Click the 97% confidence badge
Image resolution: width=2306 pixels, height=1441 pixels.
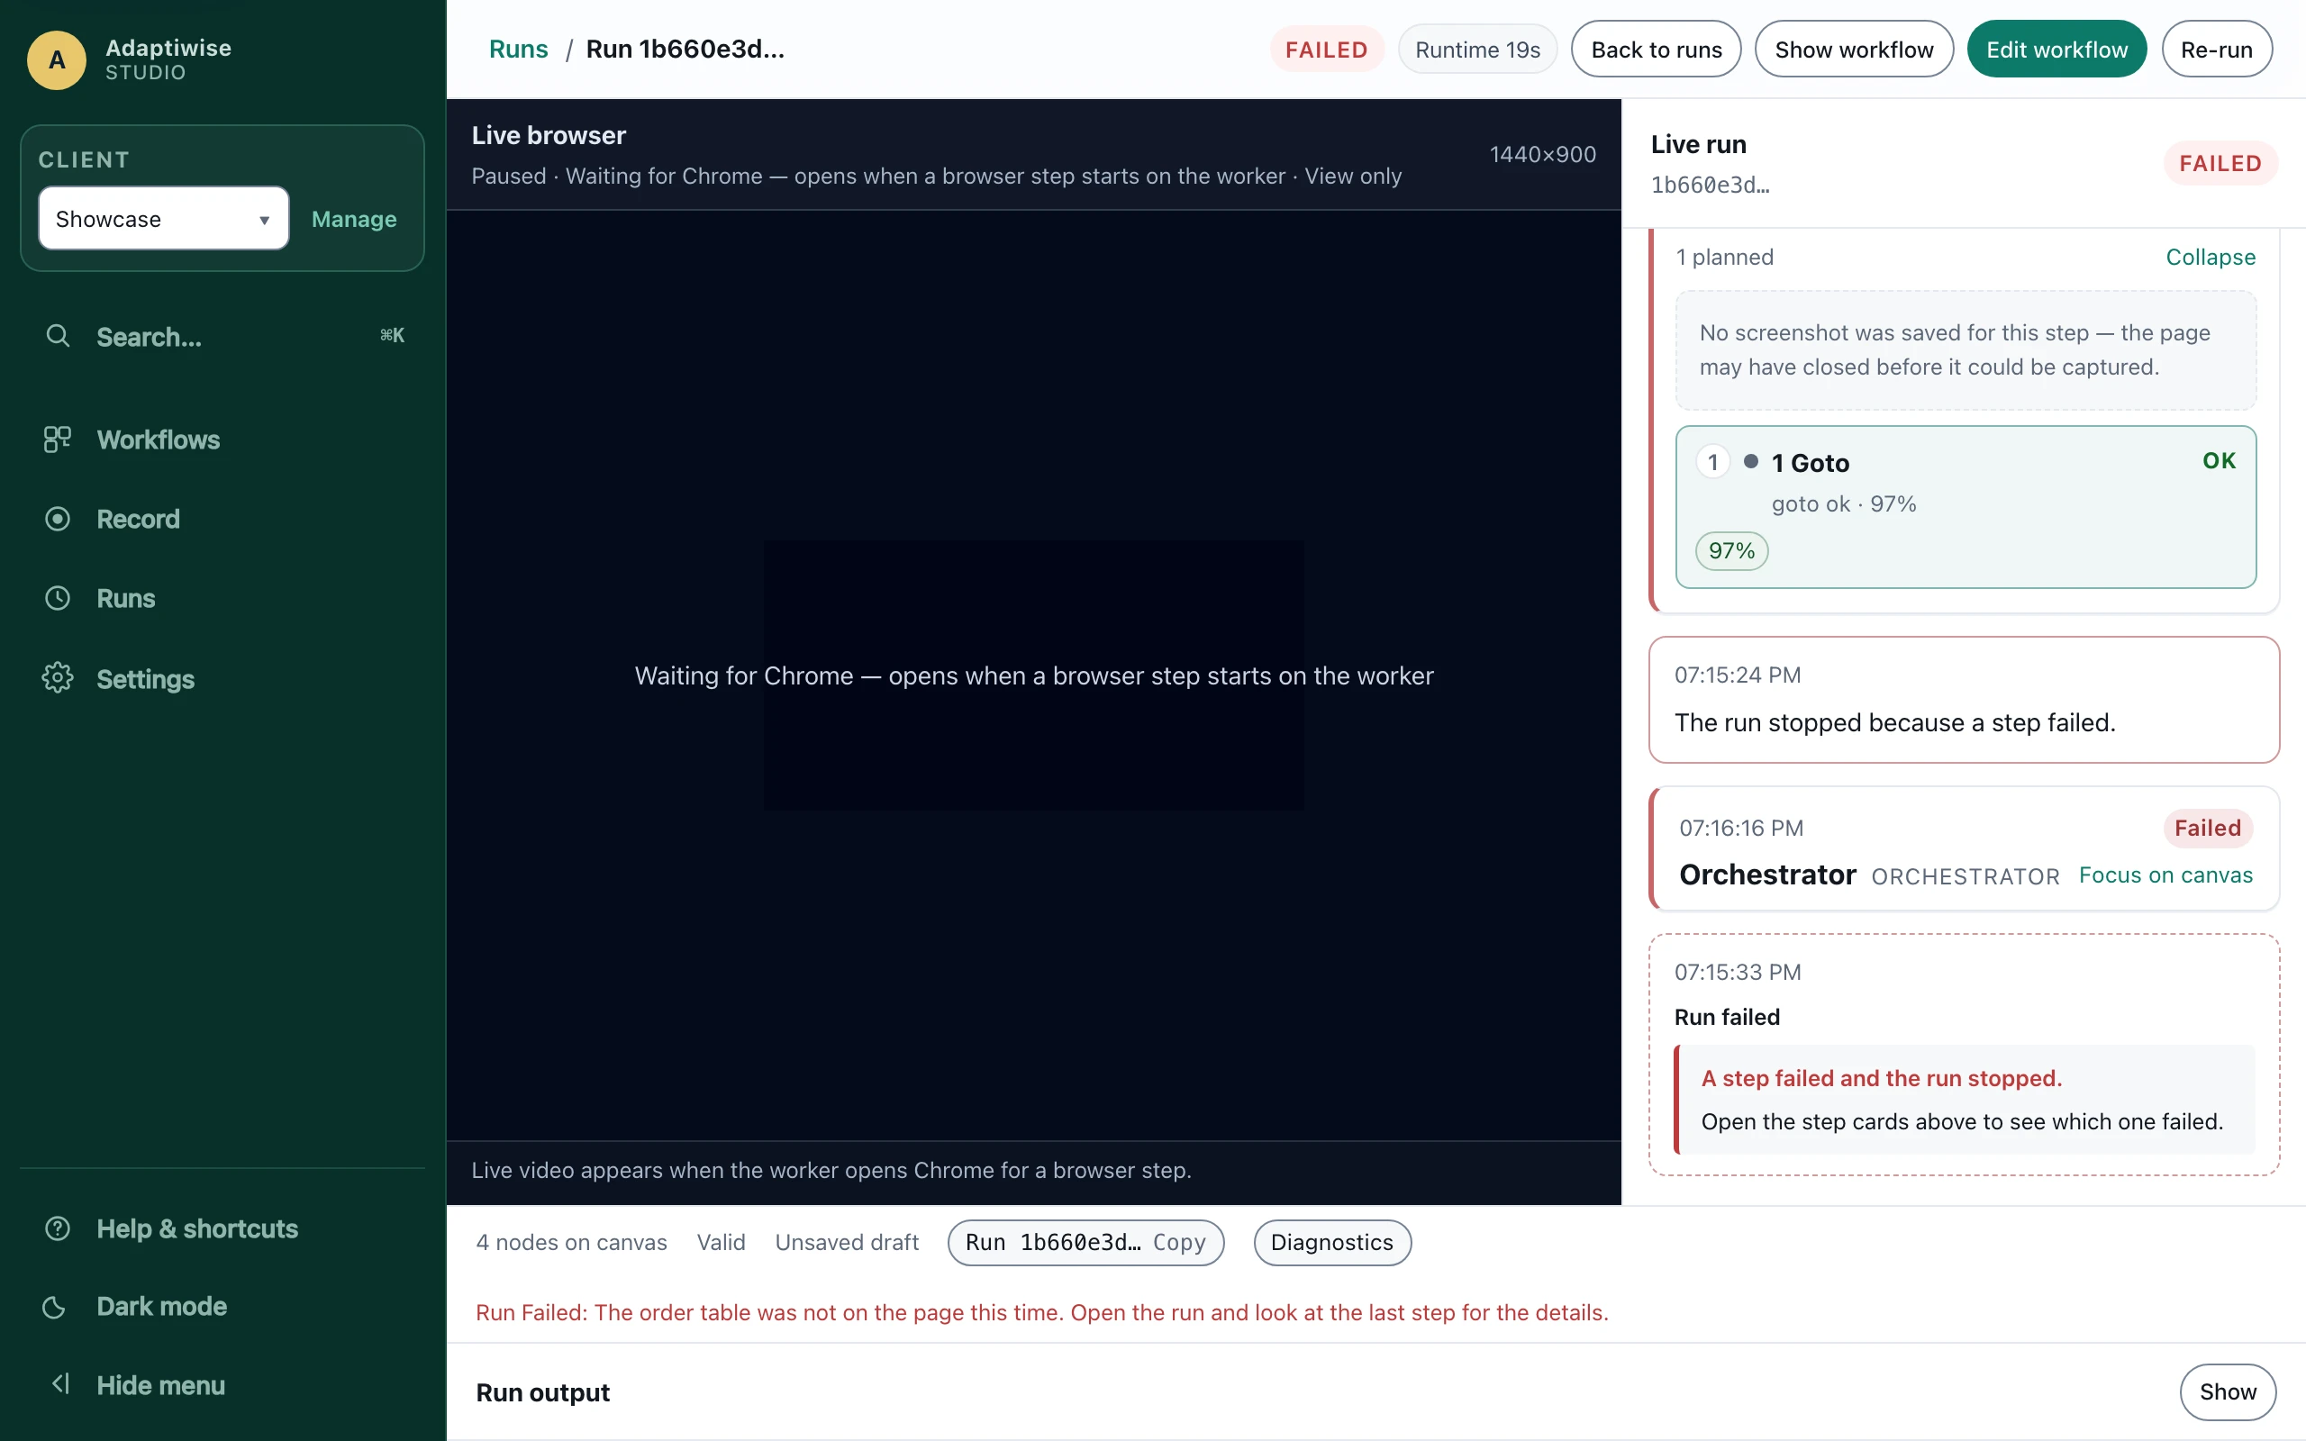(x=1731, y=550)
